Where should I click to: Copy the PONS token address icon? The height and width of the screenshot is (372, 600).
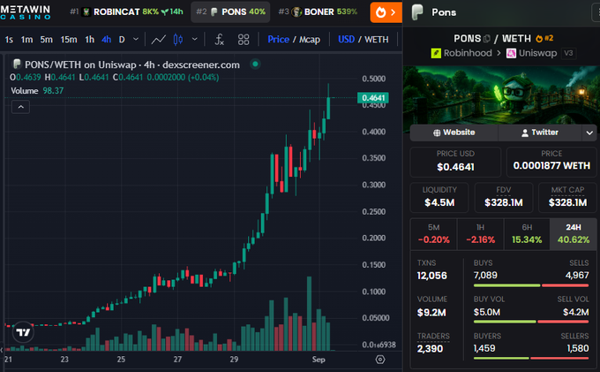pos(487,39)
